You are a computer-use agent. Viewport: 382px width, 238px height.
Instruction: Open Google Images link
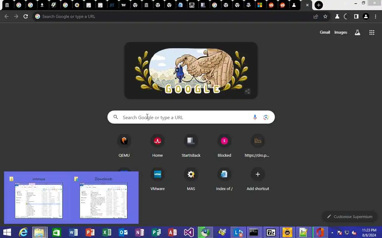(341, 32)
